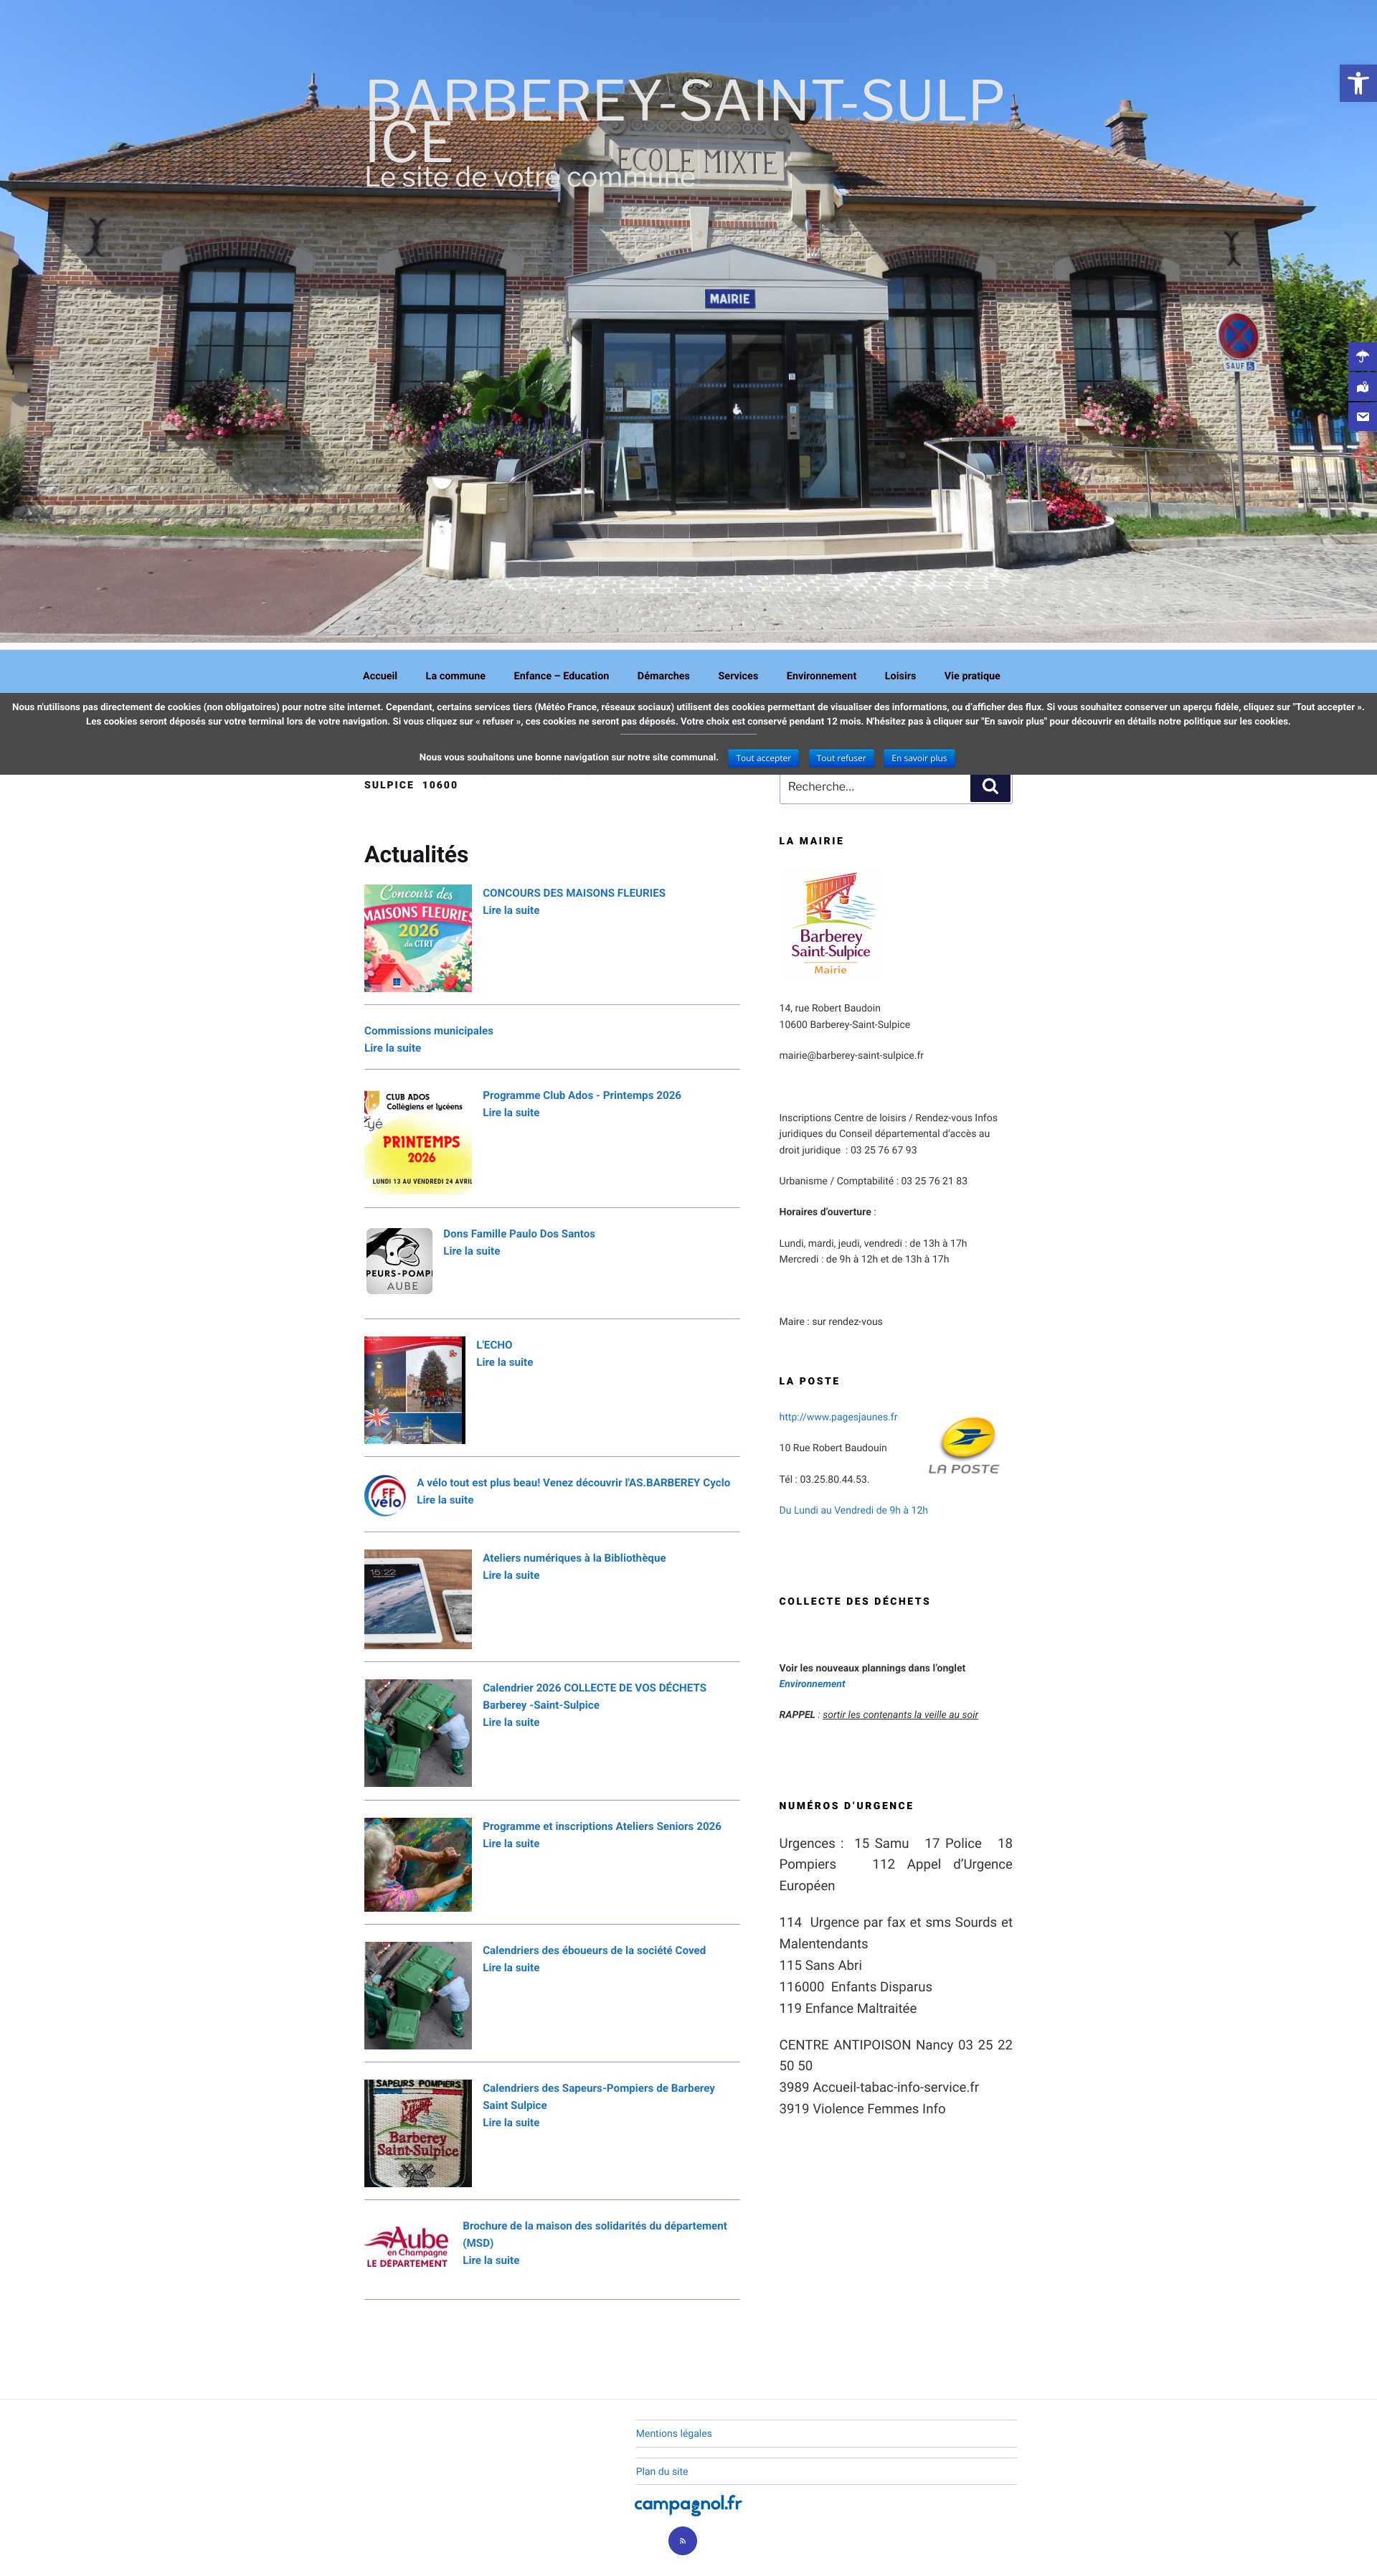Open the Environnement menu
The width and height of the screenshot is (1377, 2576).
click(x=821, y=676)
